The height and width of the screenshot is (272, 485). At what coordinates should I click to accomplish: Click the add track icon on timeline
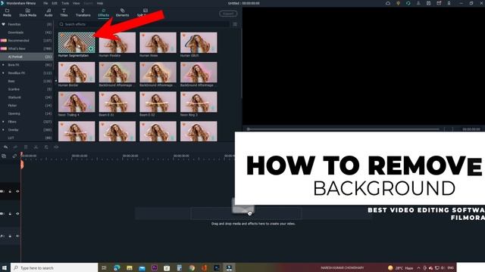click(4, 156)
